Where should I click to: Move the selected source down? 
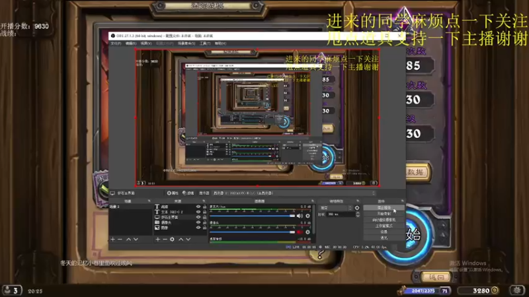(188, 240)
